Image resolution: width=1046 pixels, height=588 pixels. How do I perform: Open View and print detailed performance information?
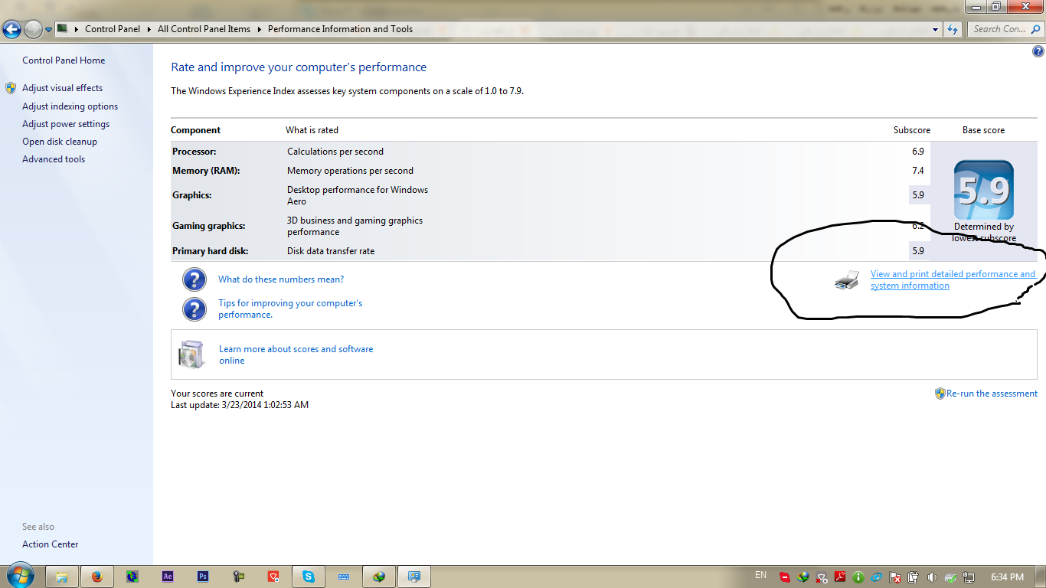point(953,279)
